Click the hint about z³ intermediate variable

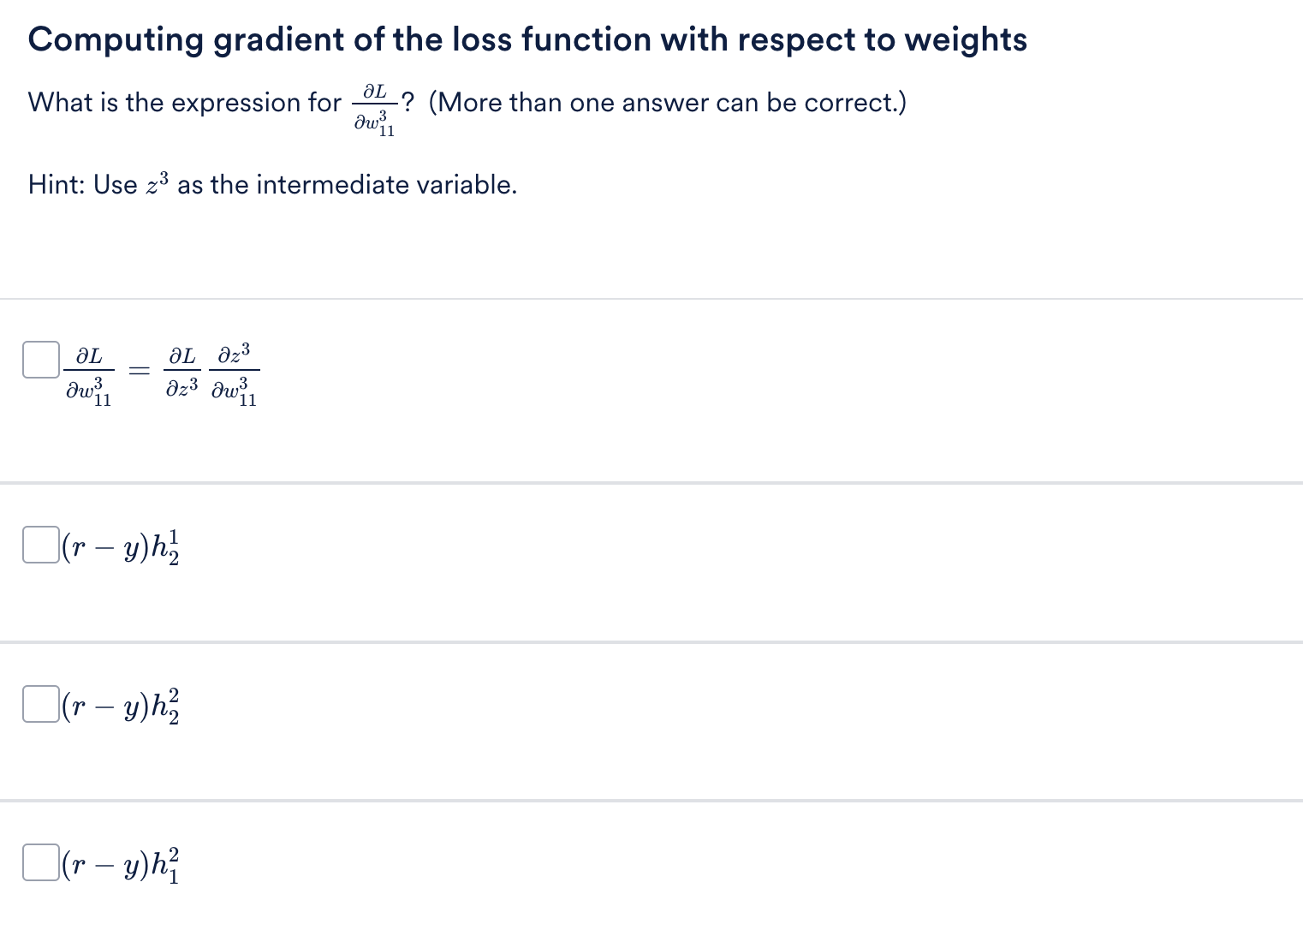pyautogui.click(x=272, y=183)
